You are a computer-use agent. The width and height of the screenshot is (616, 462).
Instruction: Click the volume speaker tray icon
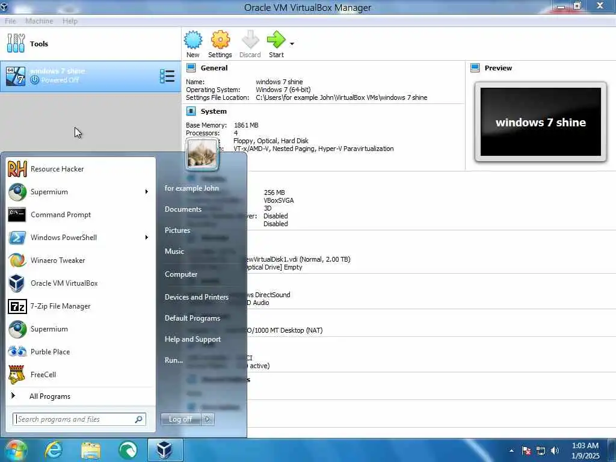point(555,451)
